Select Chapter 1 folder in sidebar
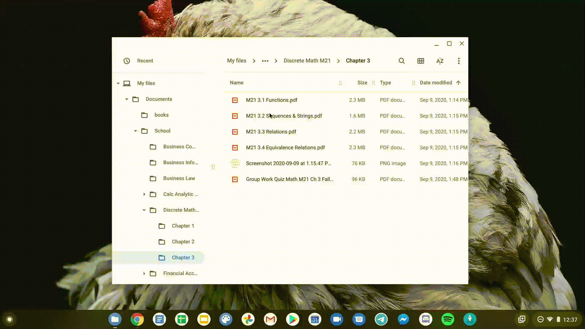The width and height of the screenshot is (585, 329). click(x=158, y=226)
